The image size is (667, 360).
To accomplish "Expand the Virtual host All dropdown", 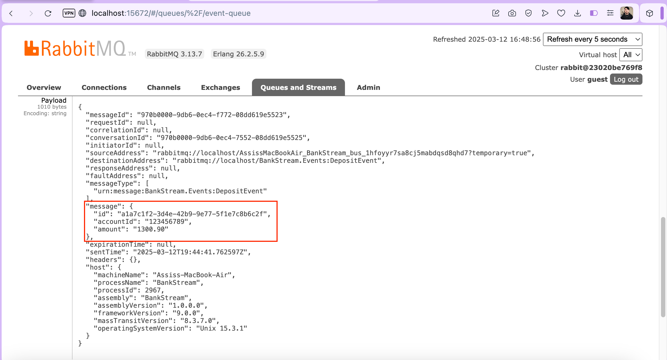I will click(x=631, y=55).
